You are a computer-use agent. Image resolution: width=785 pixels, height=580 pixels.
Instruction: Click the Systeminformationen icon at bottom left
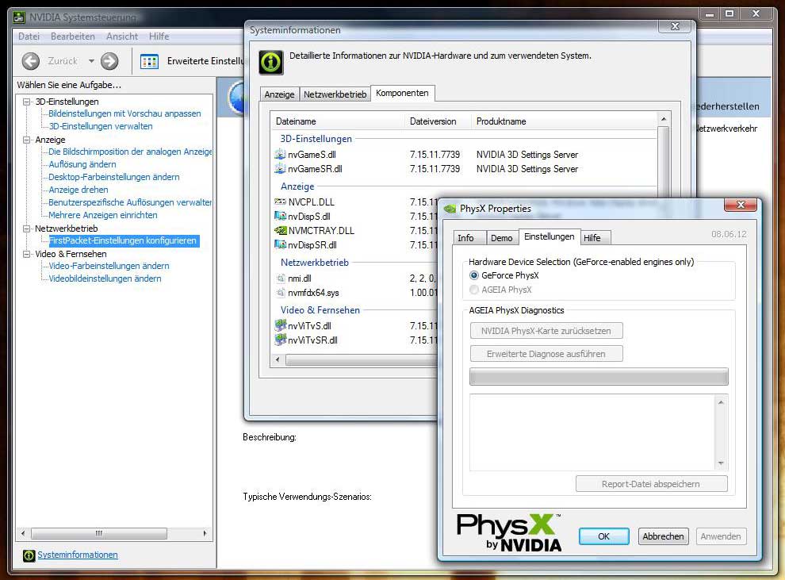click(x=29, y=555)
